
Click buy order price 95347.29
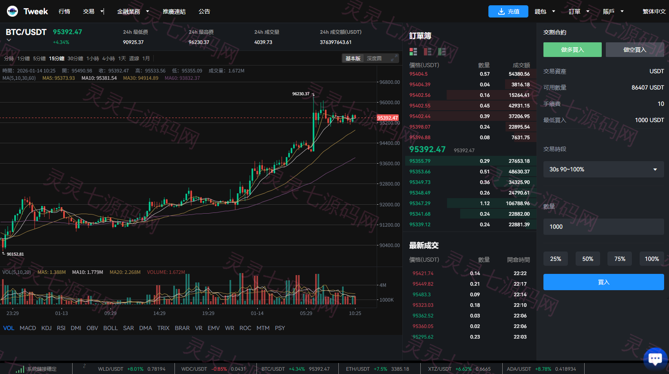pos(420,203)
